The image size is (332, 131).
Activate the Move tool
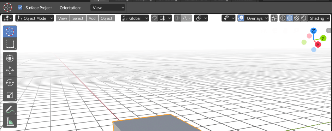(10, 71)
